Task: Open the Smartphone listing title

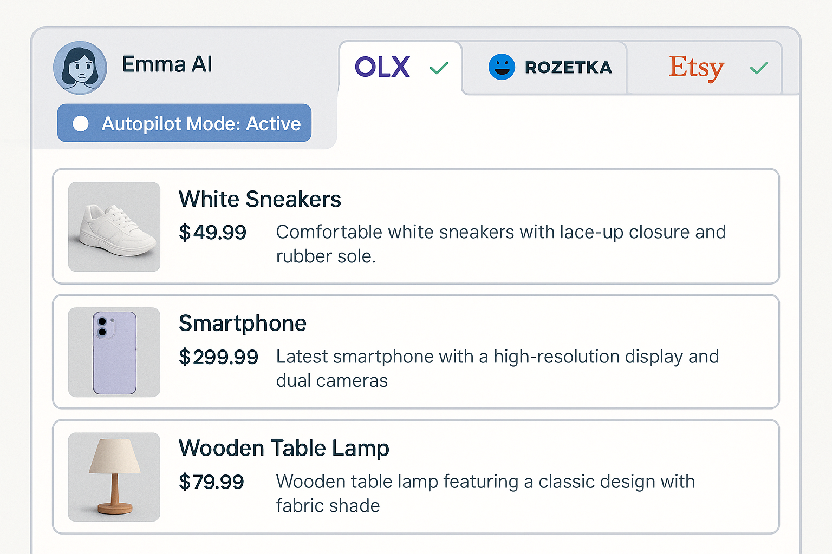Action: (243, 324)
